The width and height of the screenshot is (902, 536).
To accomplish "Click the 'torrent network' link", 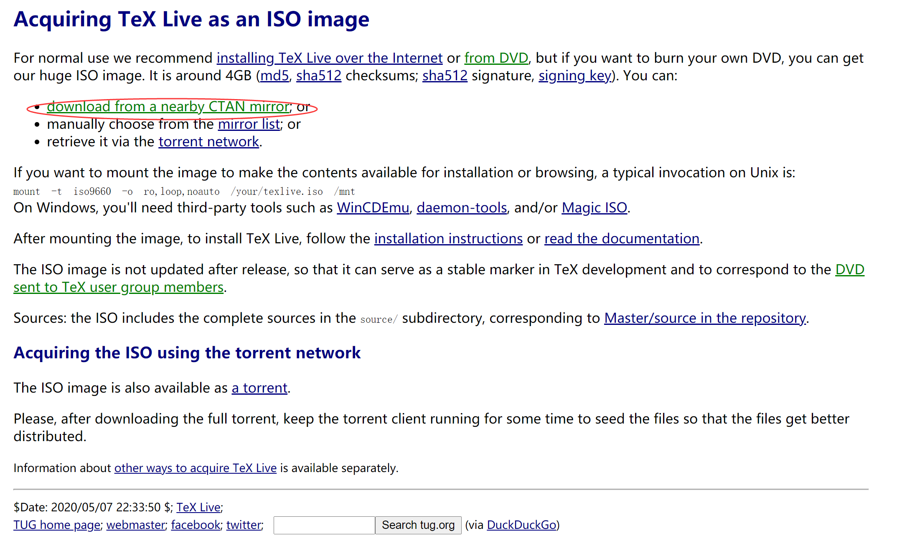I will click(x=208, y=142).
